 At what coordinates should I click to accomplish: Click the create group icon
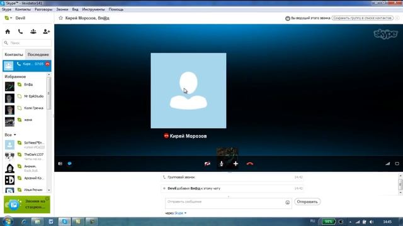pos(33,31)
